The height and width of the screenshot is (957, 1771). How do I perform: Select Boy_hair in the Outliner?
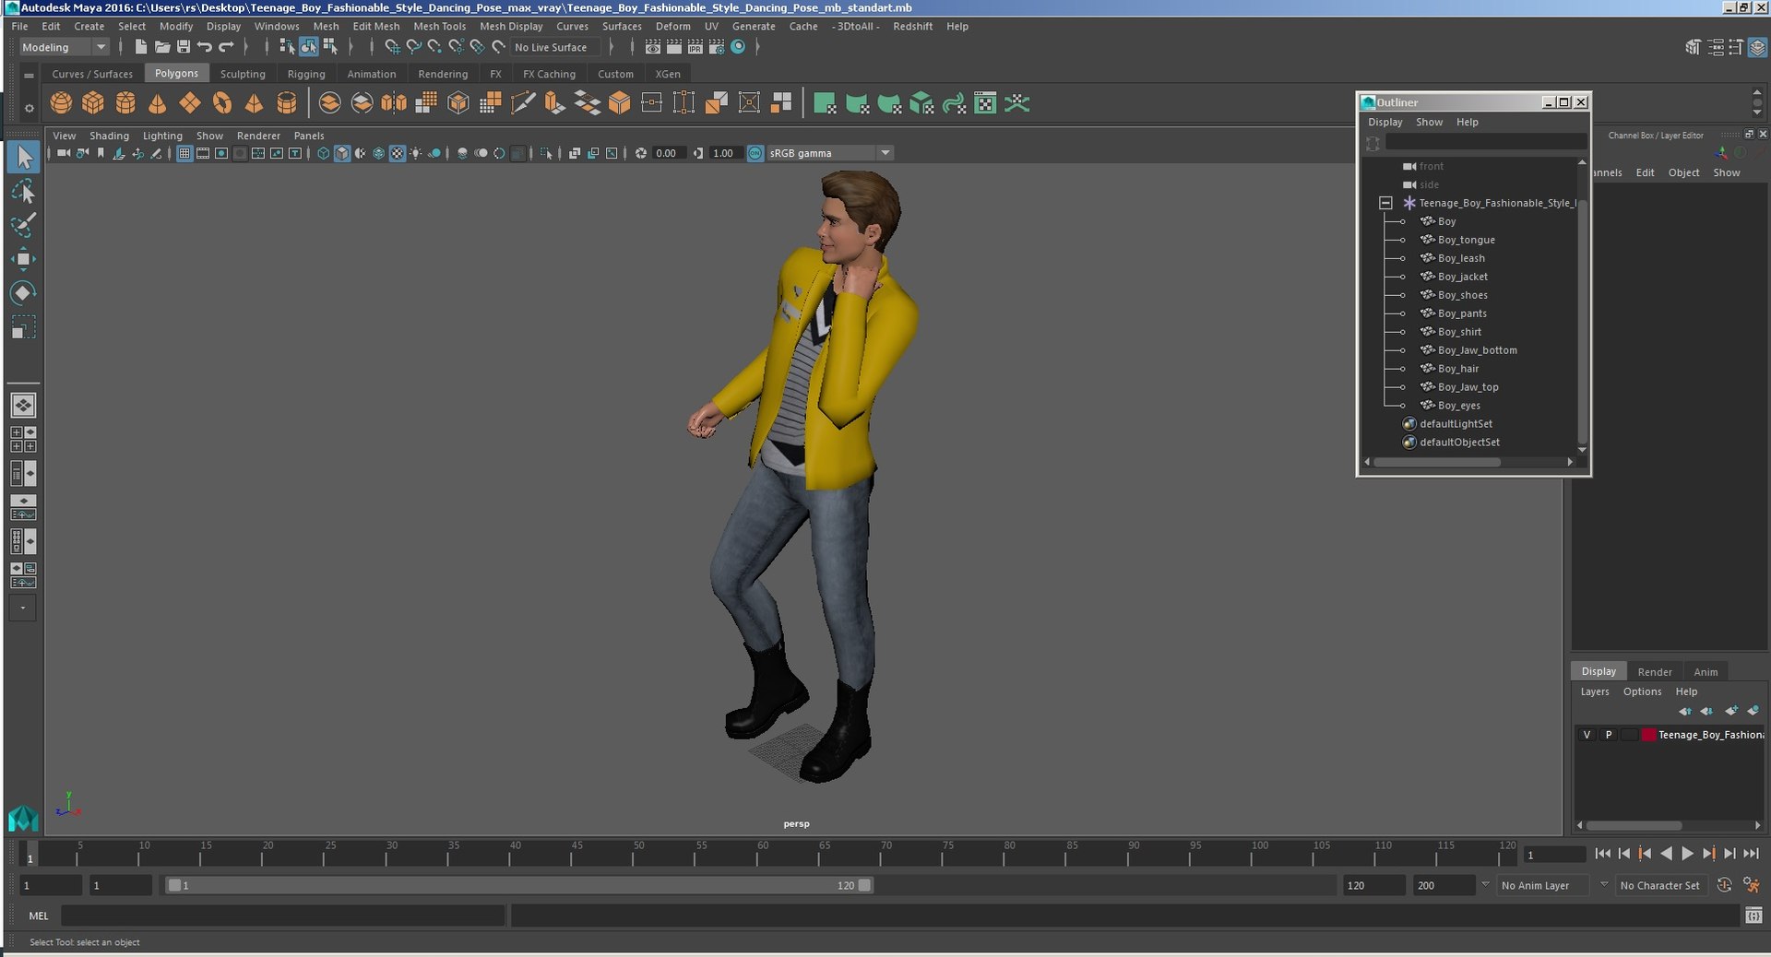tap(1457, 369)
